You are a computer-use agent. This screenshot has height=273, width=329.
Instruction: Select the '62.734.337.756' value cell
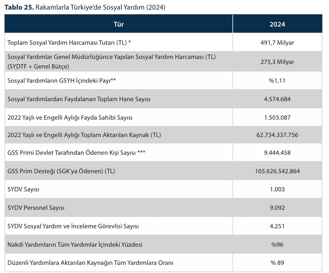[277, 135]
